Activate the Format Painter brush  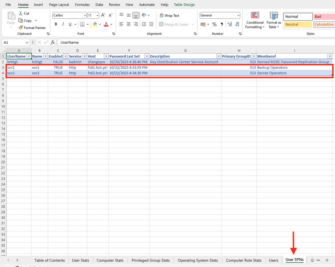tap(21, 28)
